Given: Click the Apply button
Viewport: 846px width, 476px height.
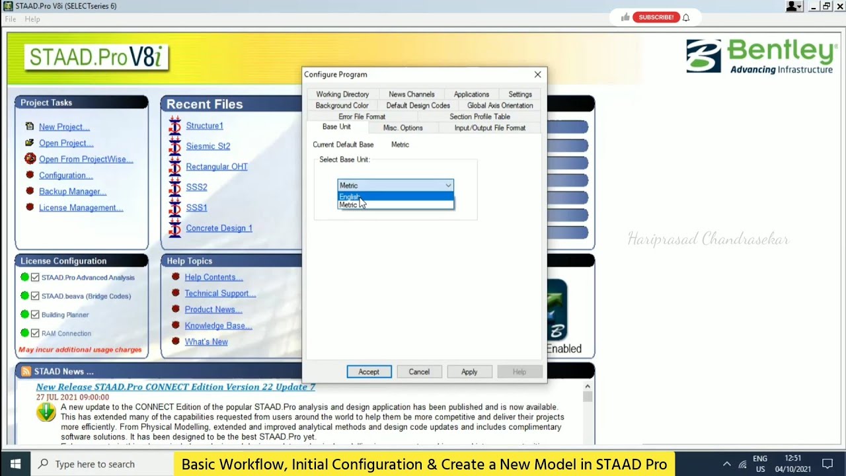Looking at the screenshot, I should (469, 372).
